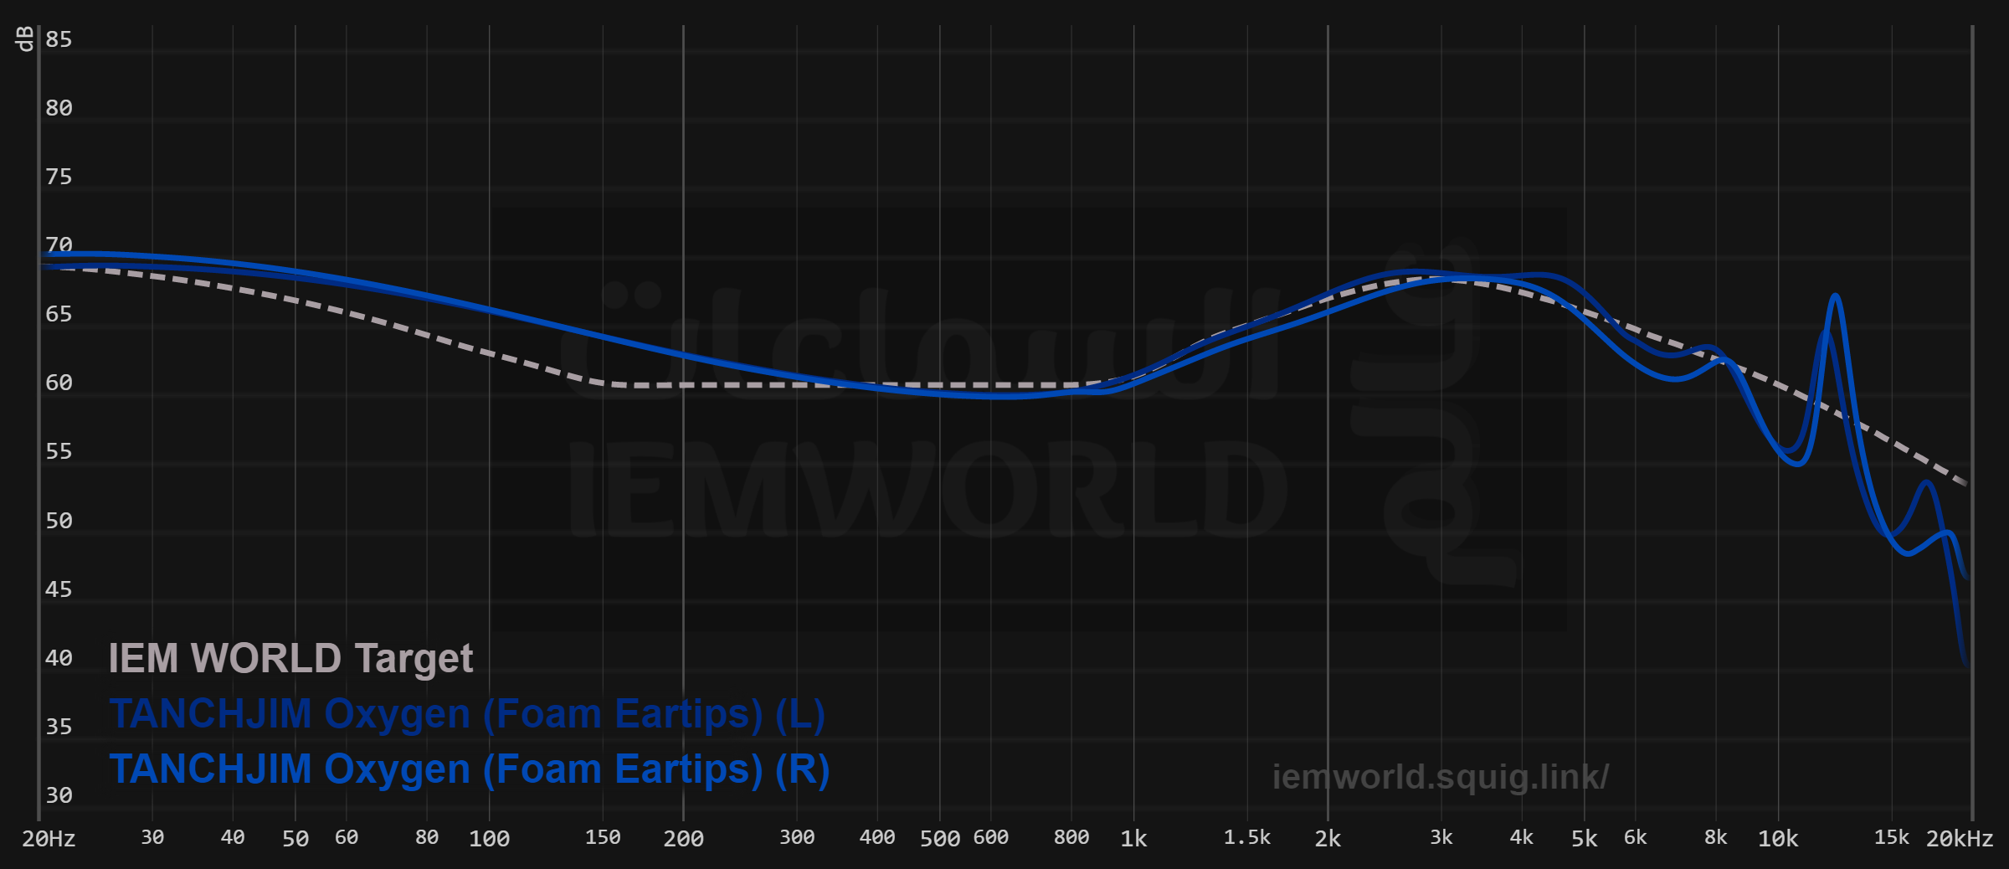Click the 5k frequency axis label
This screenshot has height=869, width=2009.
coord(1584,839)
